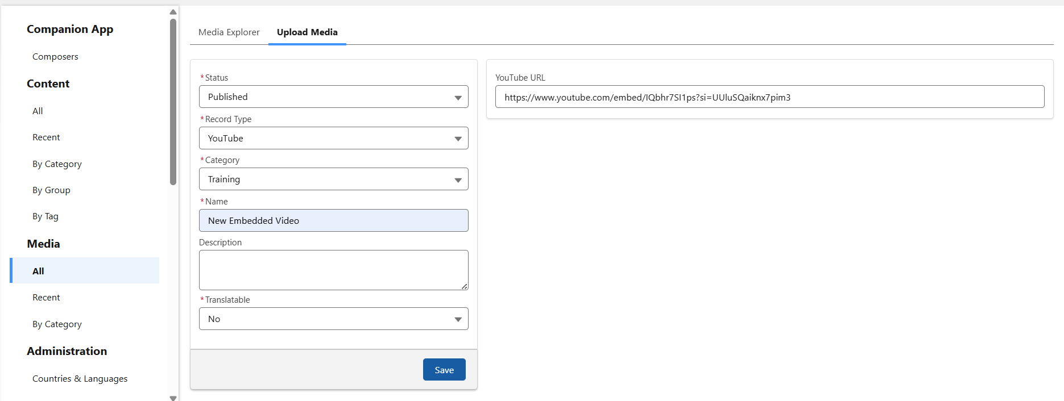Switch to the Media Explorer tab
The width and height of the screenshot is (1064, 401).
click(229, 32)
